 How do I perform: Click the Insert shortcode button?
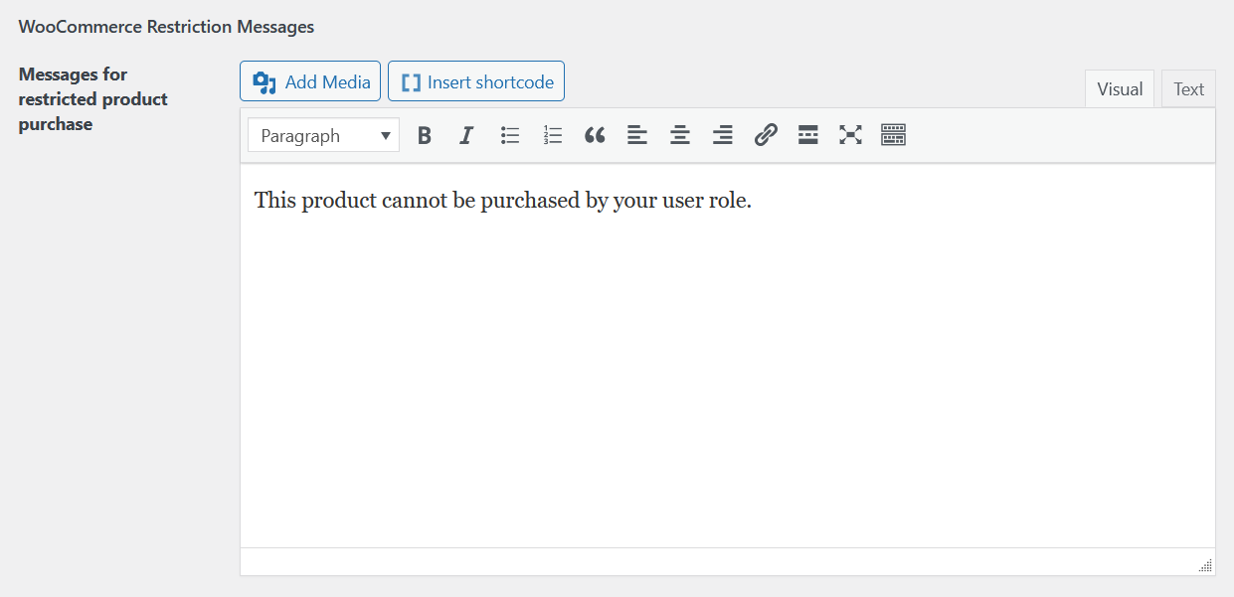pyautogui.click(x=476, y=81)
